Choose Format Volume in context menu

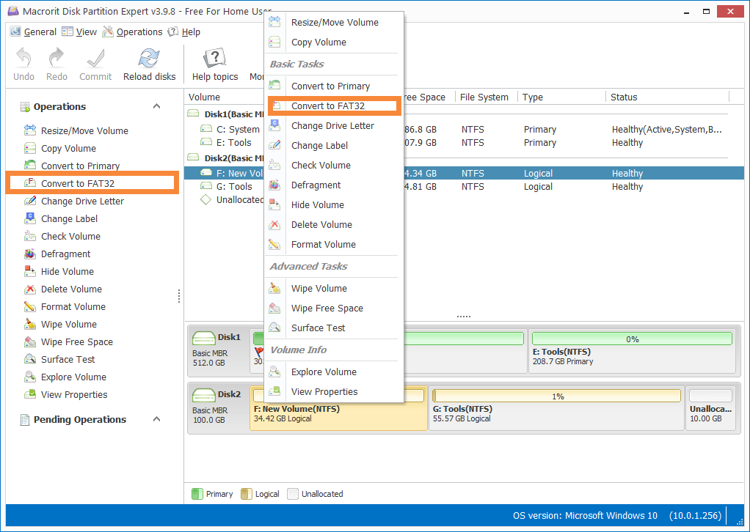point(335,245)
